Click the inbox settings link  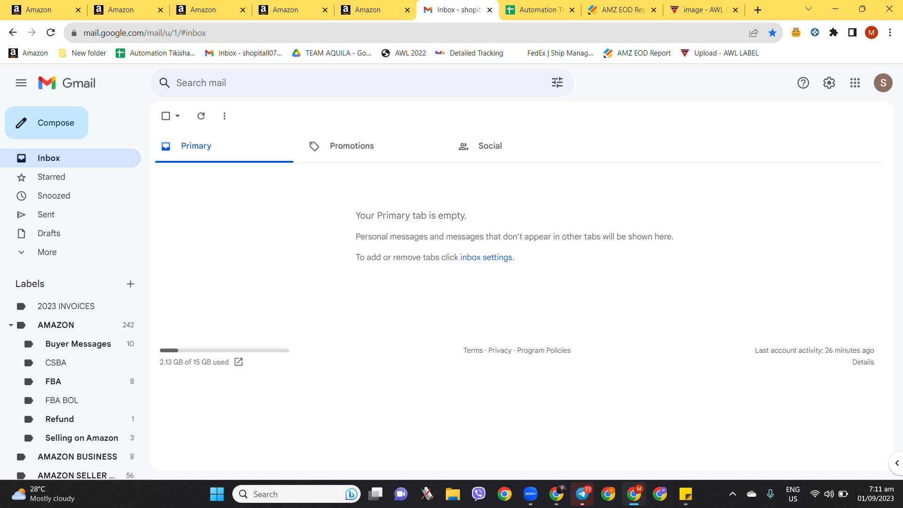tap(486, 257)
